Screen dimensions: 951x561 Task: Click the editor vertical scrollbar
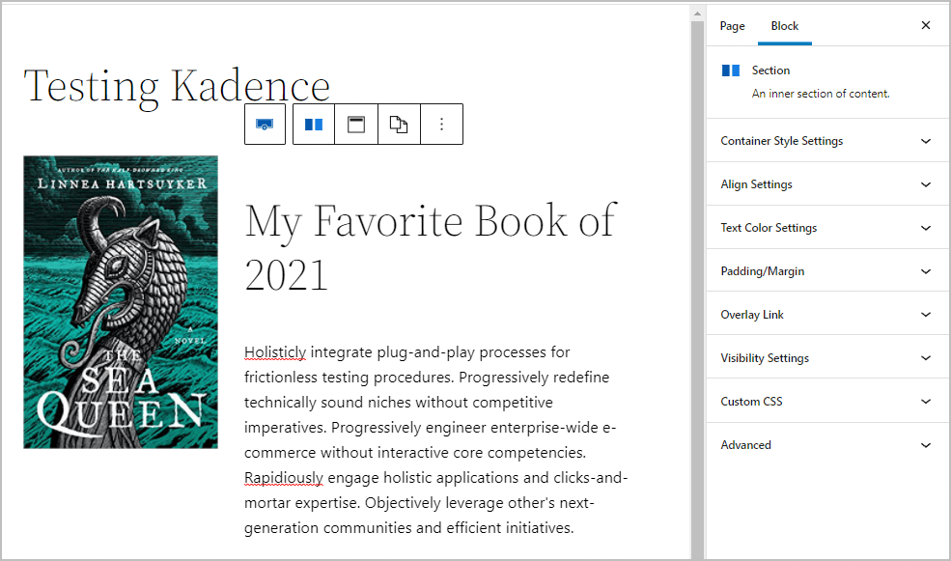point(697,283)
